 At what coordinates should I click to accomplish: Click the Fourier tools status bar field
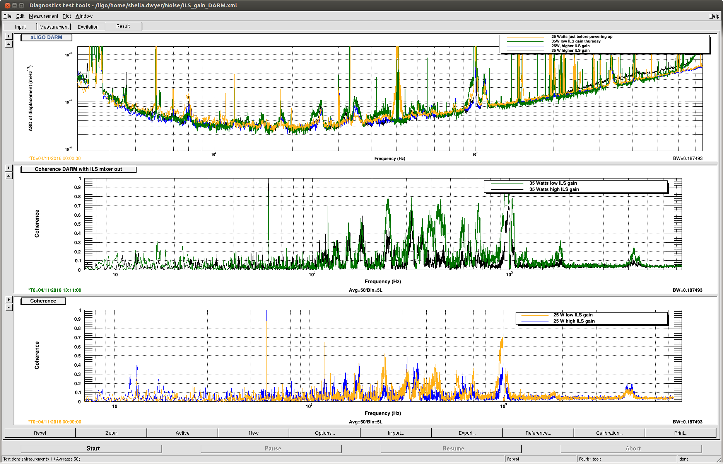[x=626, y=459]
